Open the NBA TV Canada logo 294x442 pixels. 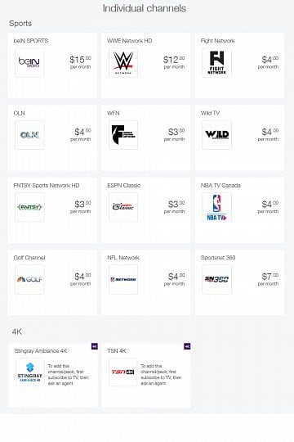click(x=216, y=207)
